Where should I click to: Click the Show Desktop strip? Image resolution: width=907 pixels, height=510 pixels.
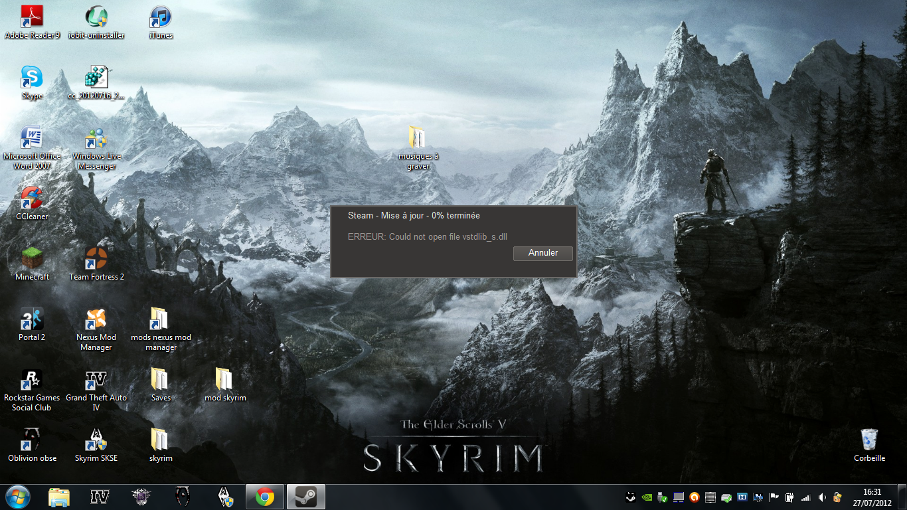coord(902,497)
